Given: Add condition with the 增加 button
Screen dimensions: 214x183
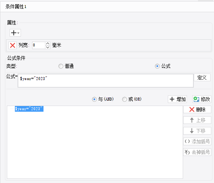Looking at the screenshot, I should click(177, 99).
